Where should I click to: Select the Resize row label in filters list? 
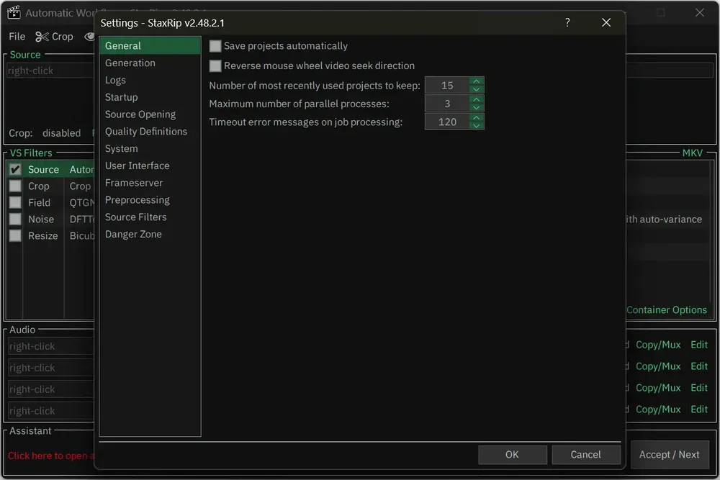(x=42, y=236)
